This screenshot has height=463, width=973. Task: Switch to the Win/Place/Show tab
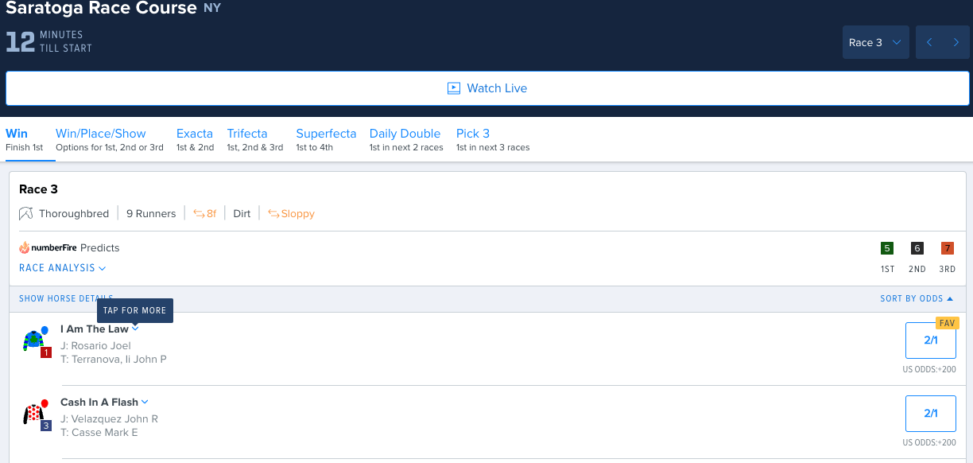[x=110, y=139]
